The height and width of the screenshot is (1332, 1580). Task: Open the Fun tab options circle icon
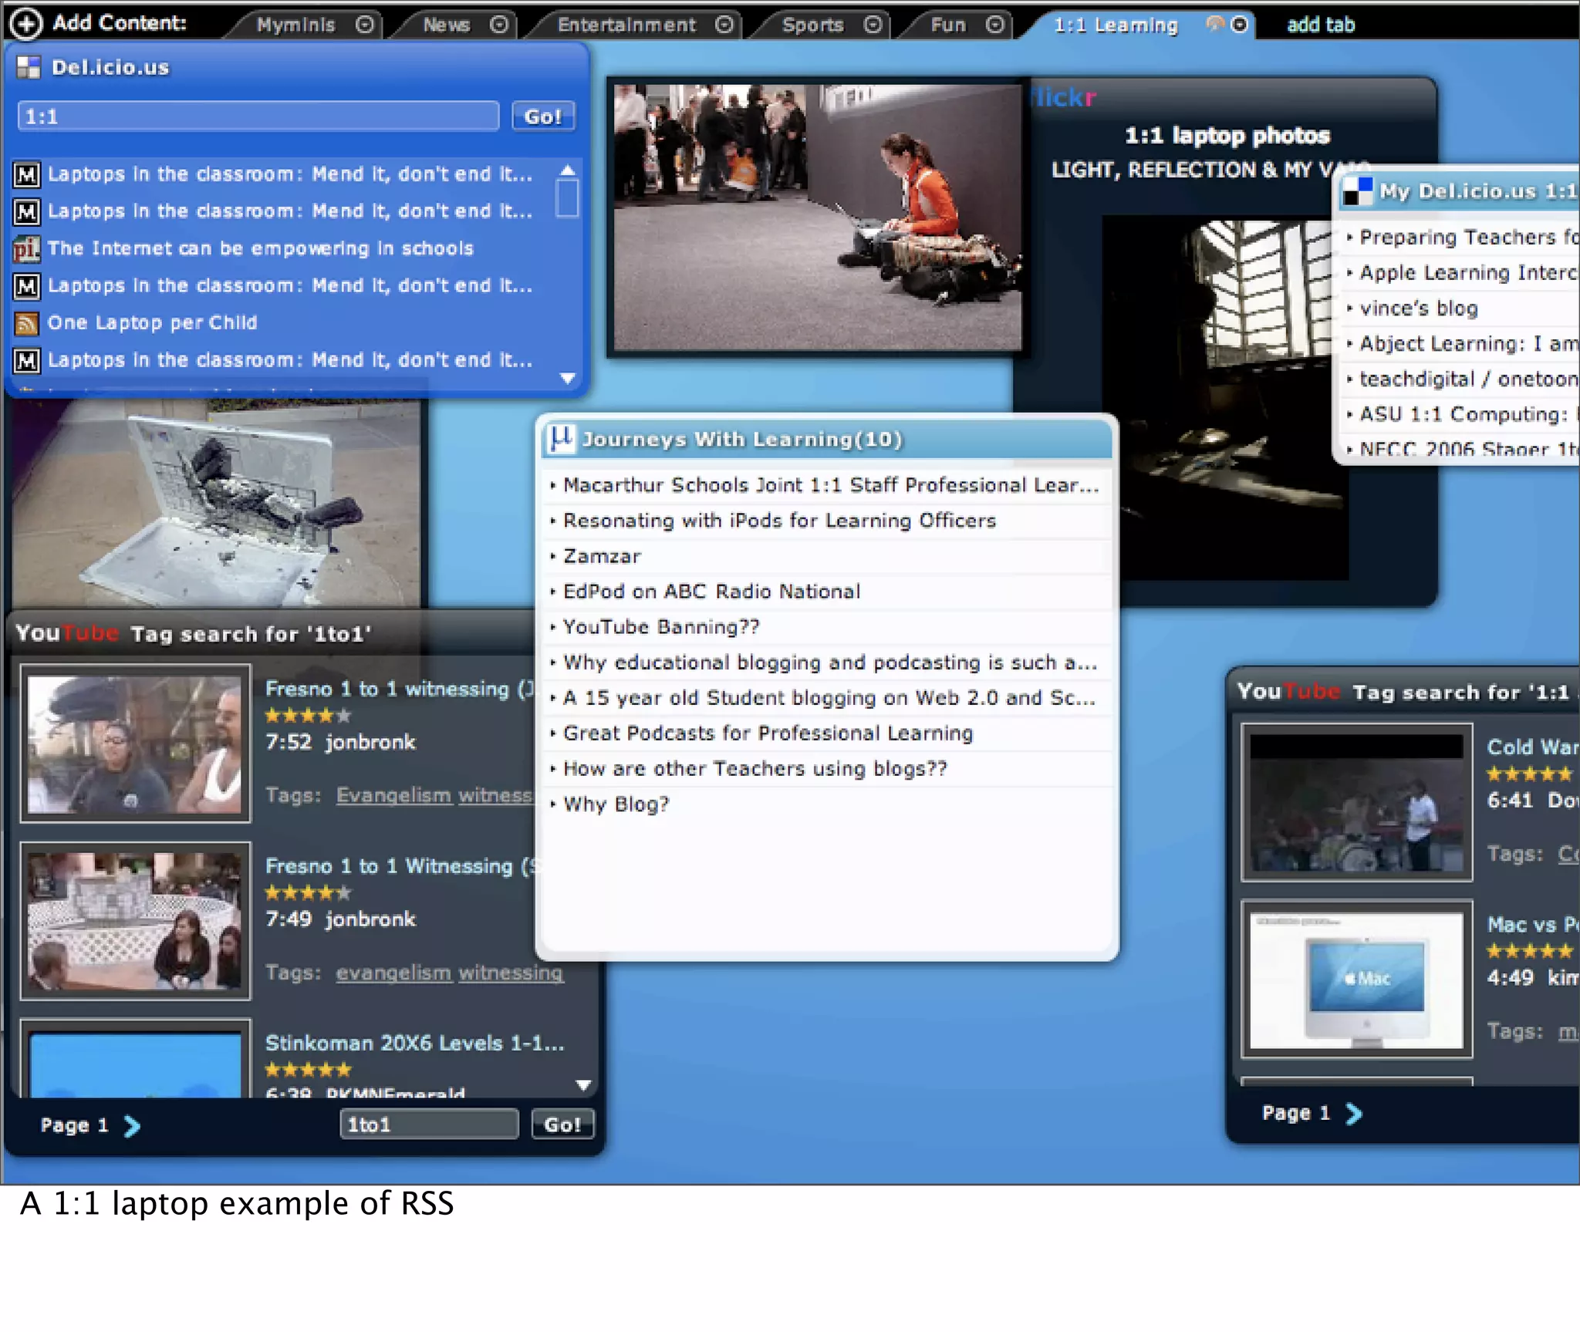[996, 25]
